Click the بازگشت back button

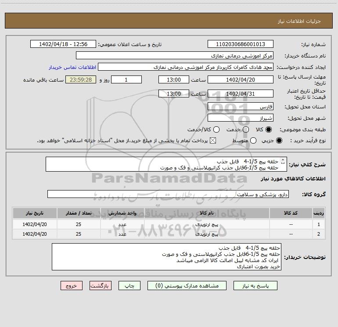coord(101,286)
